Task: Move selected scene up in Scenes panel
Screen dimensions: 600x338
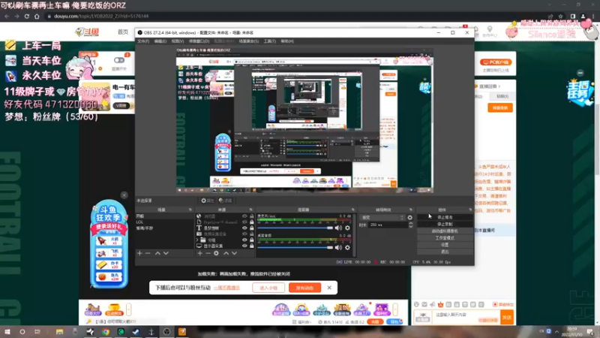Action: tap(157, 253)
